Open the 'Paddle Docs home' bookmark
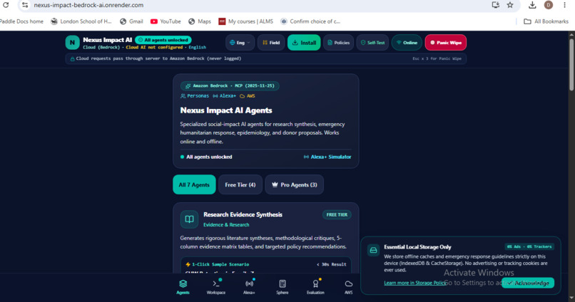 click(21, 21)
